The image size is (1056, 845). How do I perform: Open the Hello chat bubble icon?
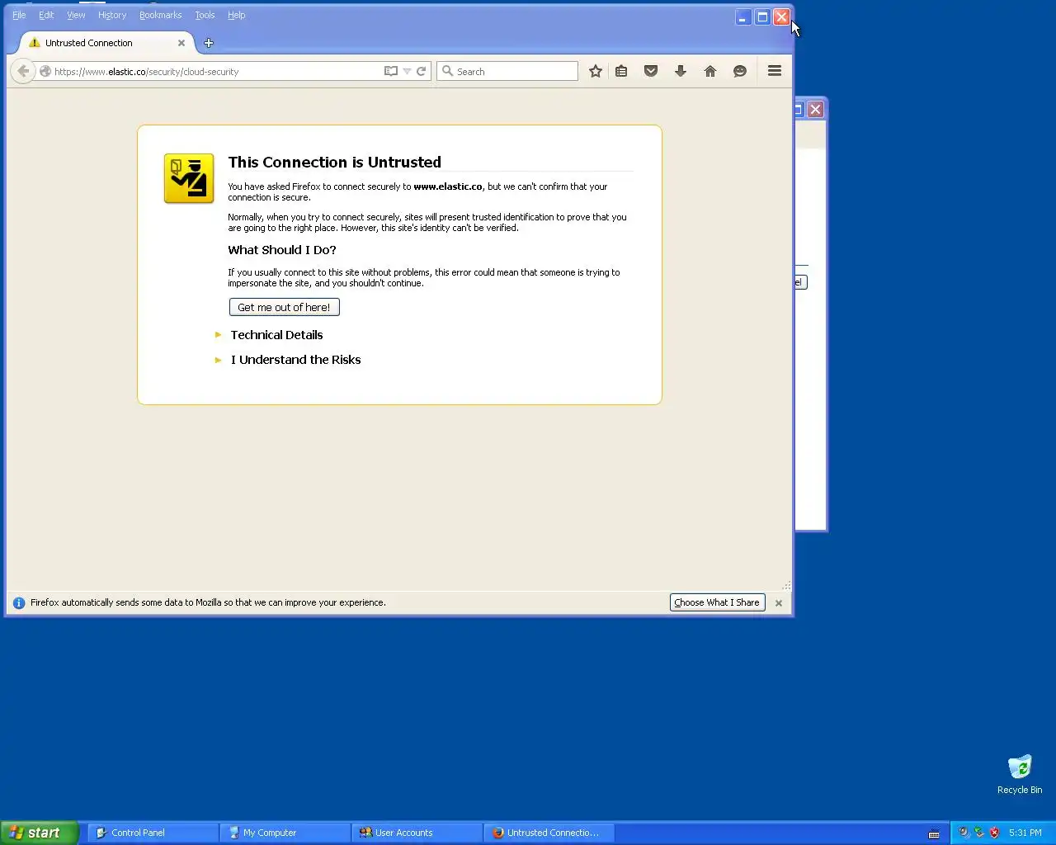pyautogui.click(x=740, y=72)
